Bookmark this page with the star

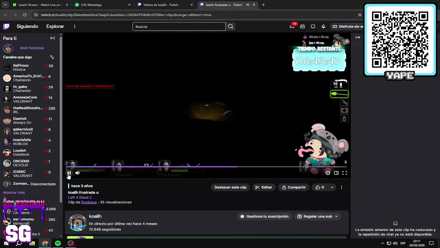(x=360, y=15)
